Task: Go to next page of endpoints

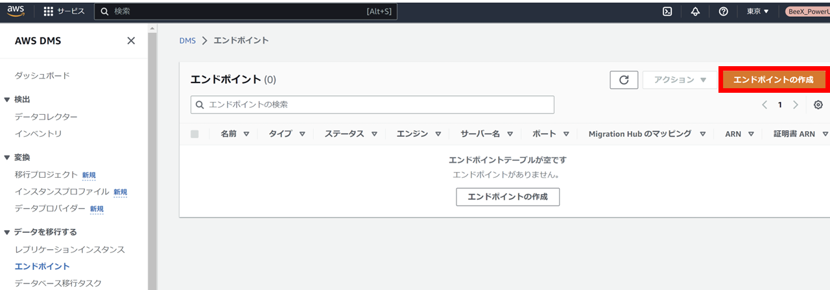Action: 796,104
